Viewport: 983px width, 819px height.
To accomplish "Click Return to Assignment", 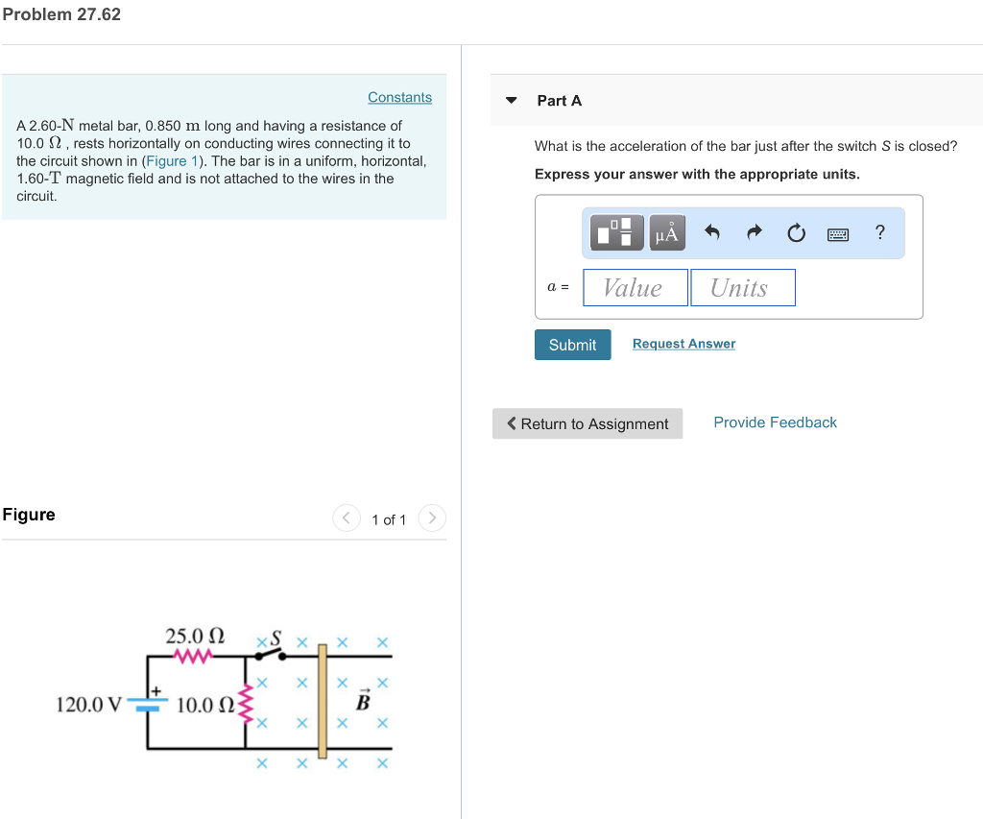I will (587, 422).
